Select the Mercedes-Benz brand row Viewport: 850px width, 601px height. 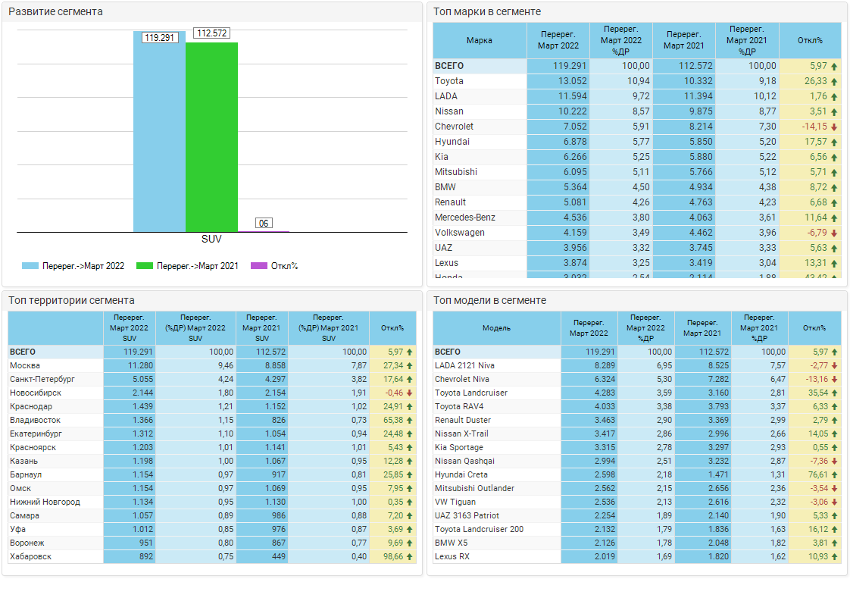click(464, 218)
